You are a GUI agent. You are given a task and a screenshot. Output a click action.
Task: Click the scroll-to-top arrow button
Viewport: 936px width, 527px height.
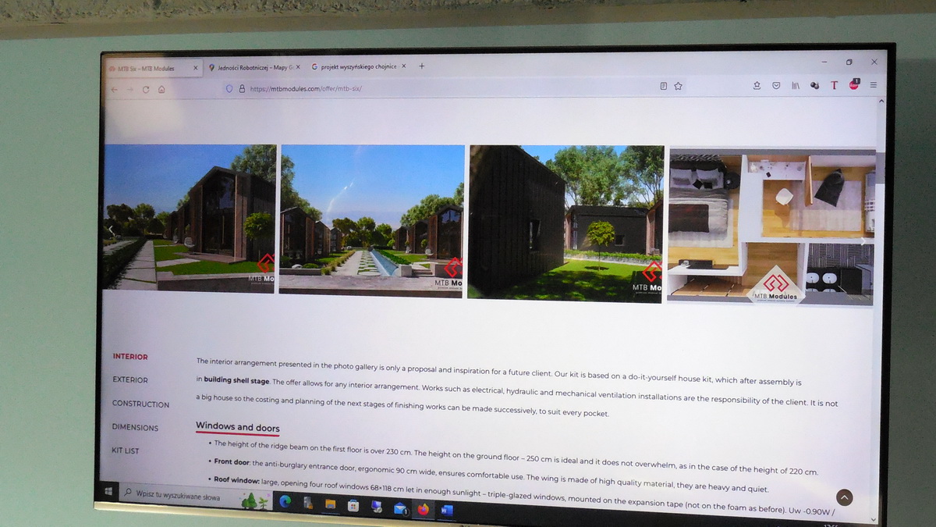[844, 497]
